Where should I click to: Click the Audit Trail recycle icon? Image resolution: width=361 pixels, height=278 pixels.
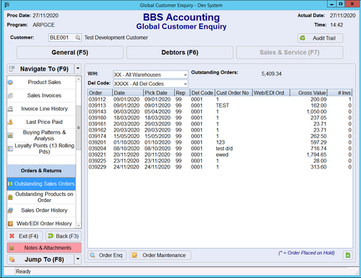click(x=302, y=38)
